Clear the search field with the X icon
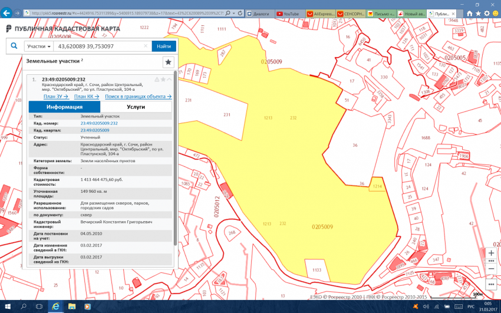 click(x=146, y=46)
